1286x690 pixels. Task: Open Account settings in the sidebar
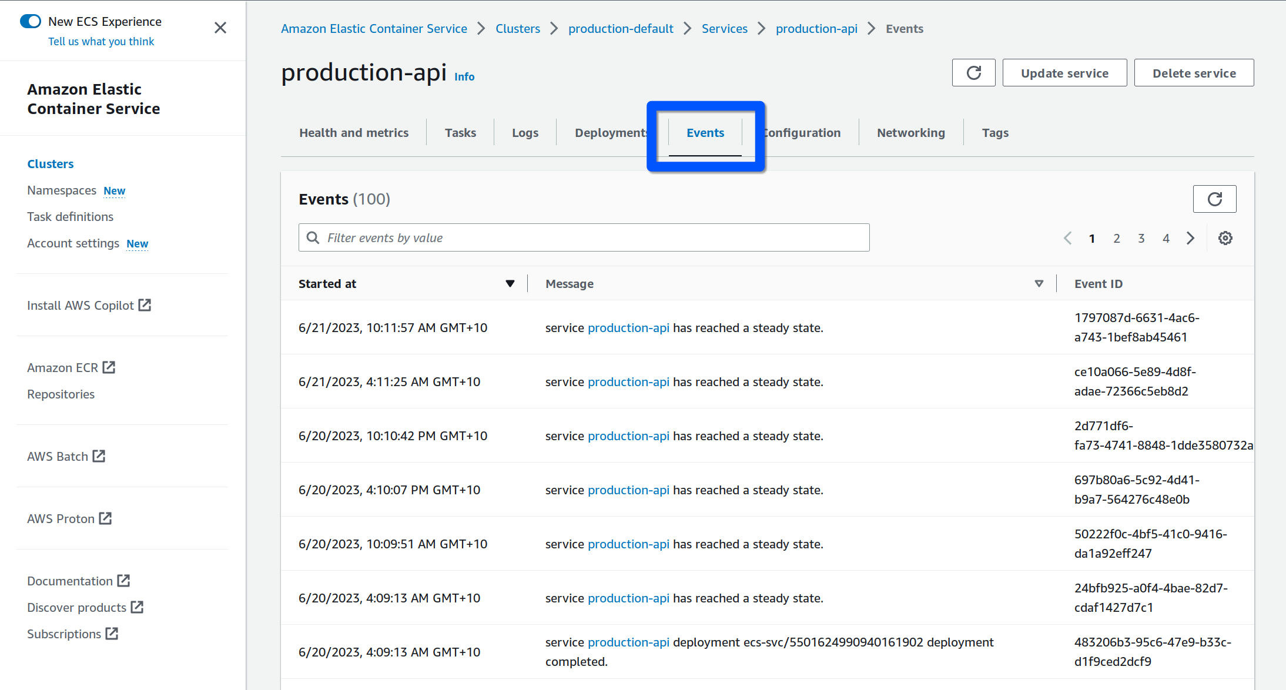pyautogui.click(x=73, y=243)
